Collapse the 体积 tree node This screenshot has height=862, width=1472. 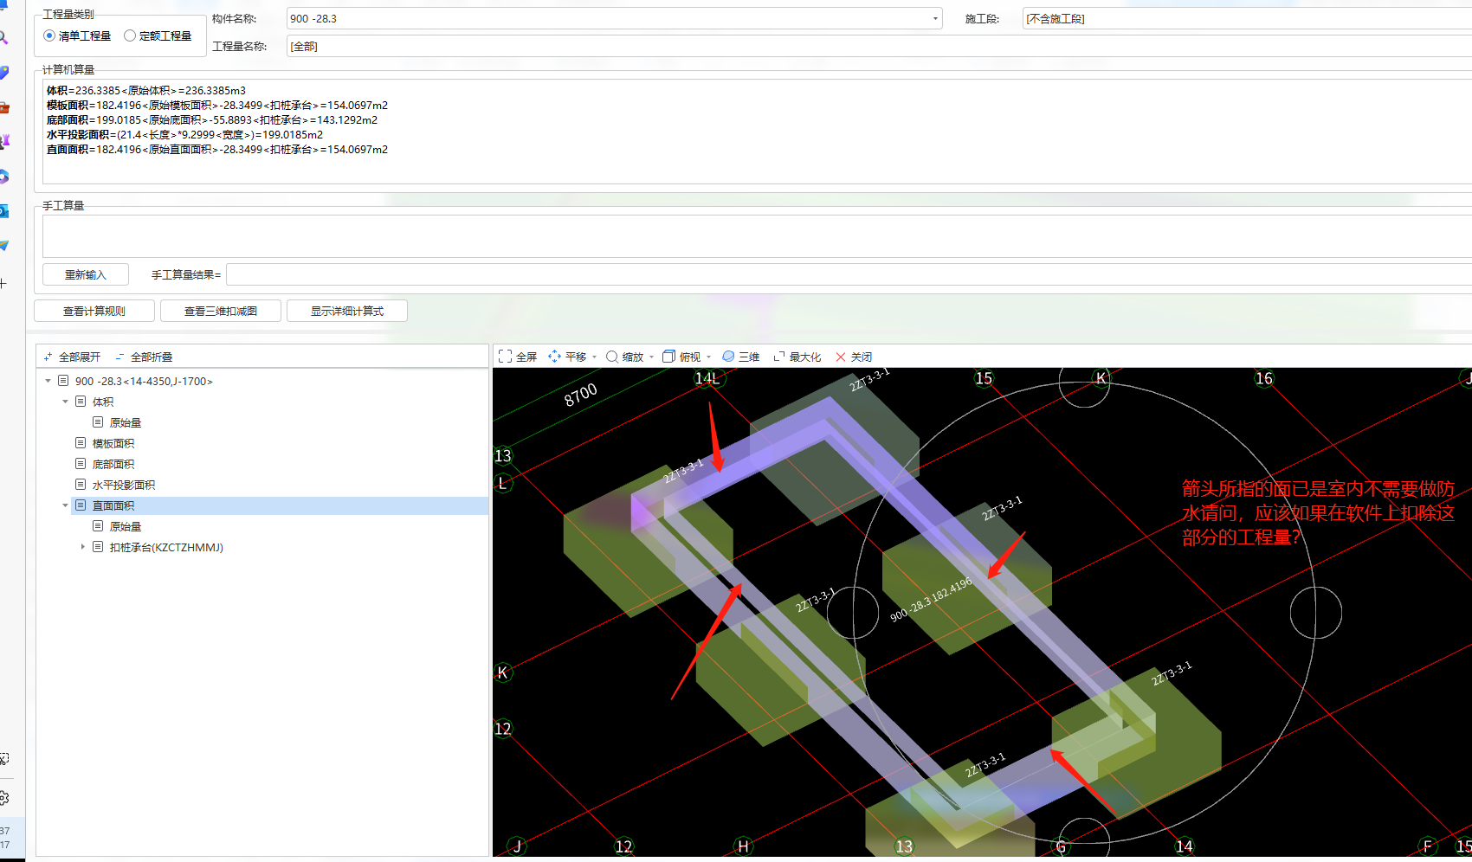click(66, 402)
